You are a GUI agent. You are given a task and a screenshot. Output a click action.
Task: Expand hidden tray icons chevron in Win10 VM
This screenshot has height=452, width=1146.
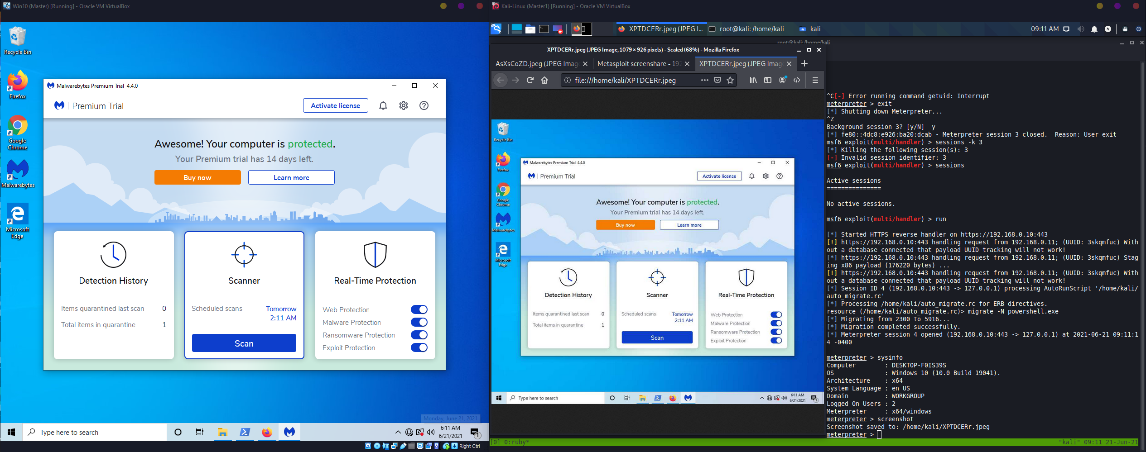tap(398, 432)
